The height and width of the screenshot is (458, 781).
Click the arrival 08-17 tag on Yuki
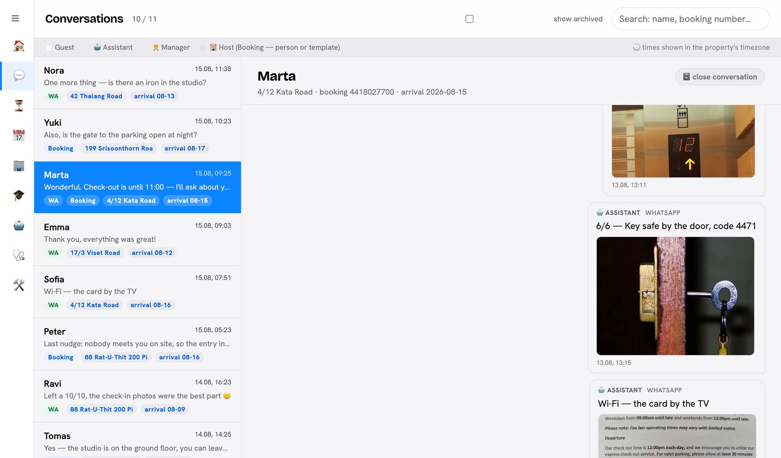(x=185, y=148)
